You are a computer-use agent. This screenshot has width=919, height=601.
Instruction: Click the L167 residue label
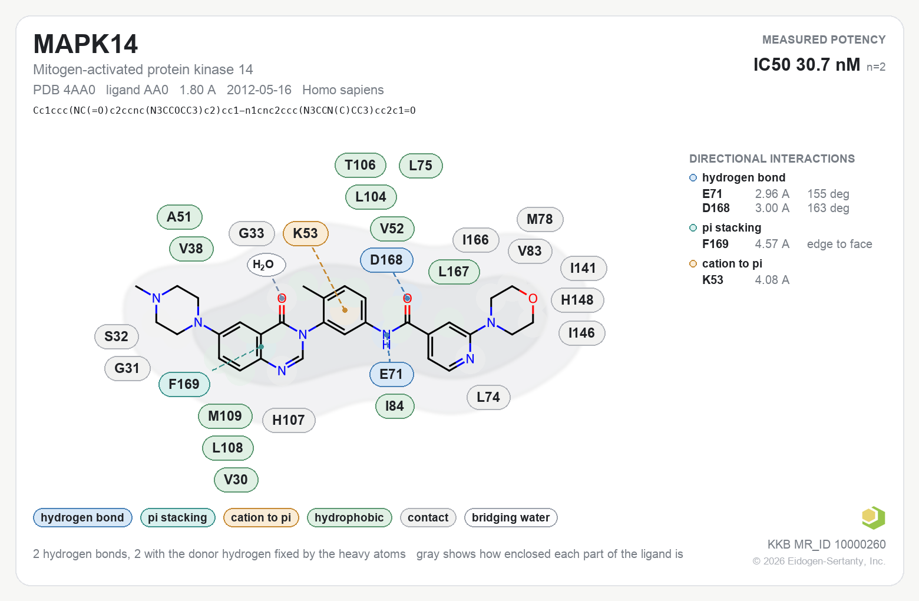tap(454, 272)
